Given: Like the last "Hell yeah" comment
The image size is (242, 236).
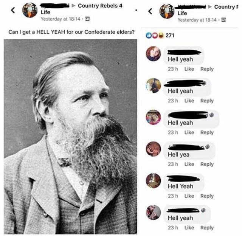Looking at the screenshot, I should [x=189, y=228].
